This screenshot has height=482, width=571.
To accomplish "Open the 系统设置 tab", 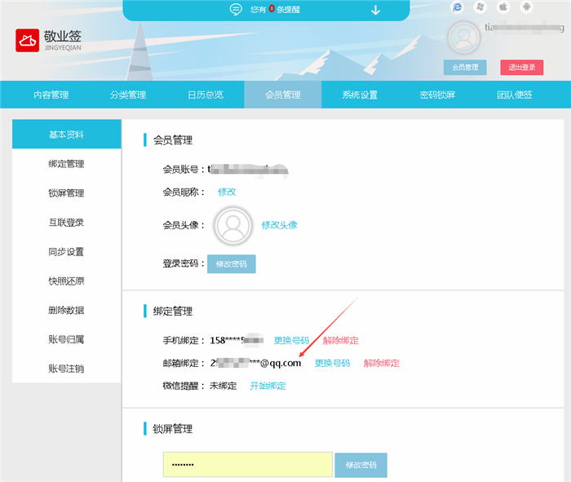I will click(360, 95).
